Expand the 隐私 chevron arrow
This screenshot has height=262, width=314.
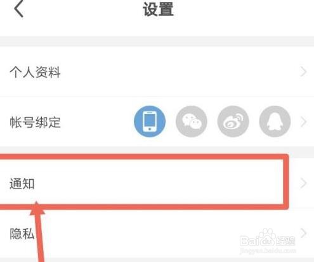303,233
